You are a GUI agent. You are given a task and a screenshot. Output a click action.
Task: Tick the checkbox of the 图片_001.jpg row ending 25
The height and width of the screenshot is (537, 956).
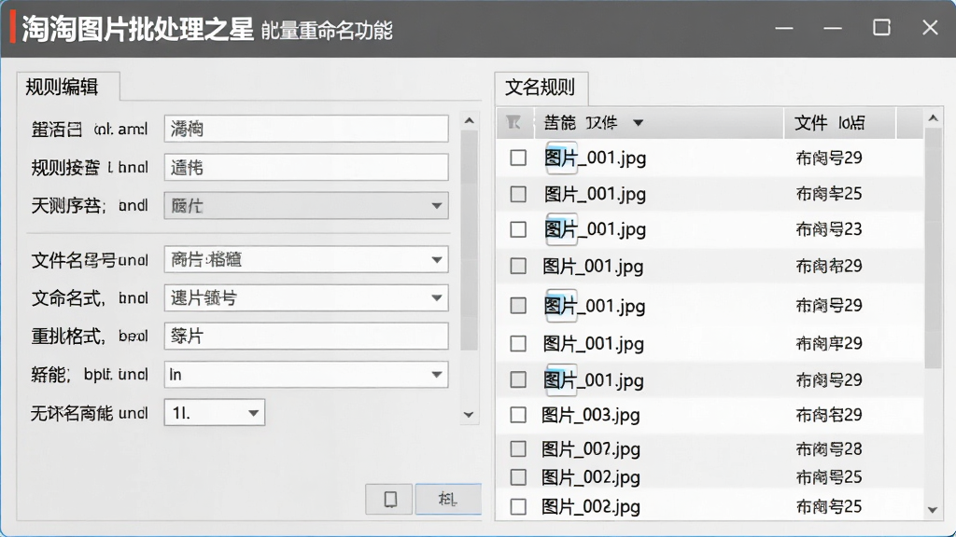(x=518, y=194)
